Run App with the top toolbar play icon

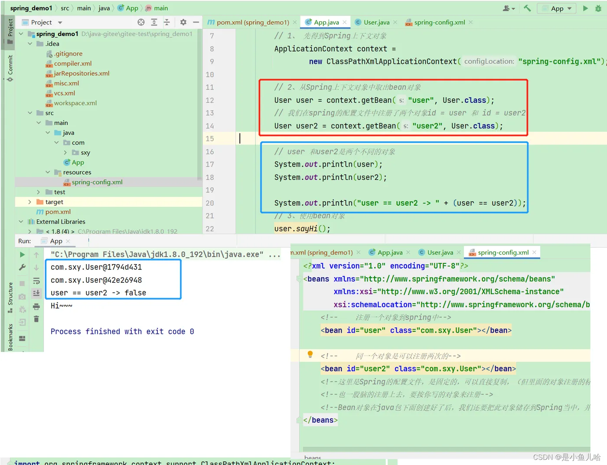tap(585, 8)
